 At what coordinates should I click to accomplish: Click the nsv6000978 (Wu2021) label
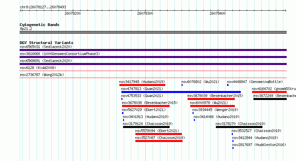pyautogui.click(x=209, y=103)
